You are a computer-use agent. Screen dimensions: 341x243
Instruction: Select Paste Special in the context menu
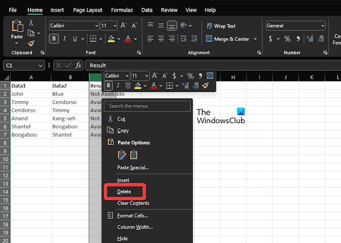[x=133, y=167]
